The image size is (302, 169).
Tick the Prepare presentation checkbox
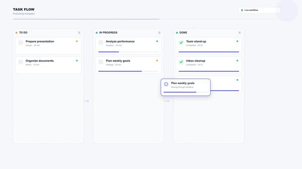pos(21,43)
